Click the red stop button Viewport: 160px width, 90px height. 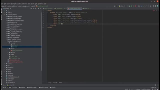click(136, 6)
